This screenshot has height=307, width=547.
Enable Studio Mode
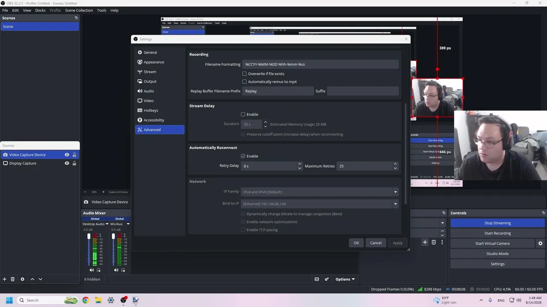[x=497, y=254]
